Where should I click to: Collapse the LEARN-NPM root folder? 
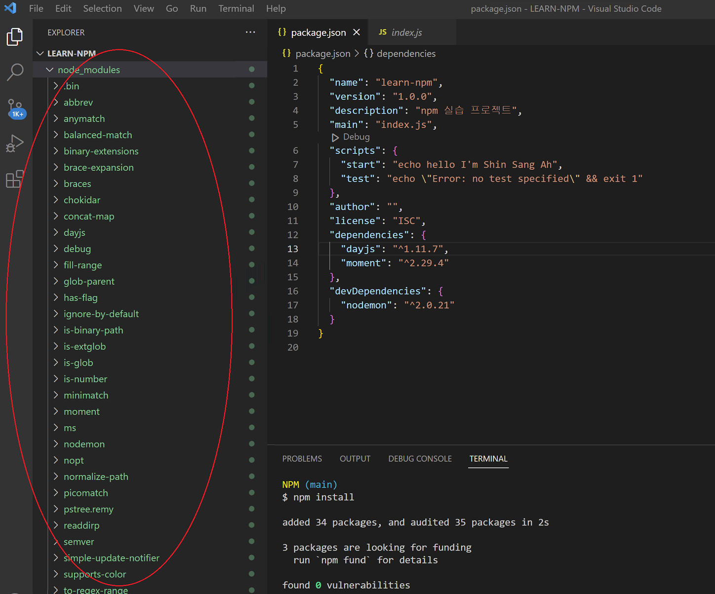click(150, 53)
